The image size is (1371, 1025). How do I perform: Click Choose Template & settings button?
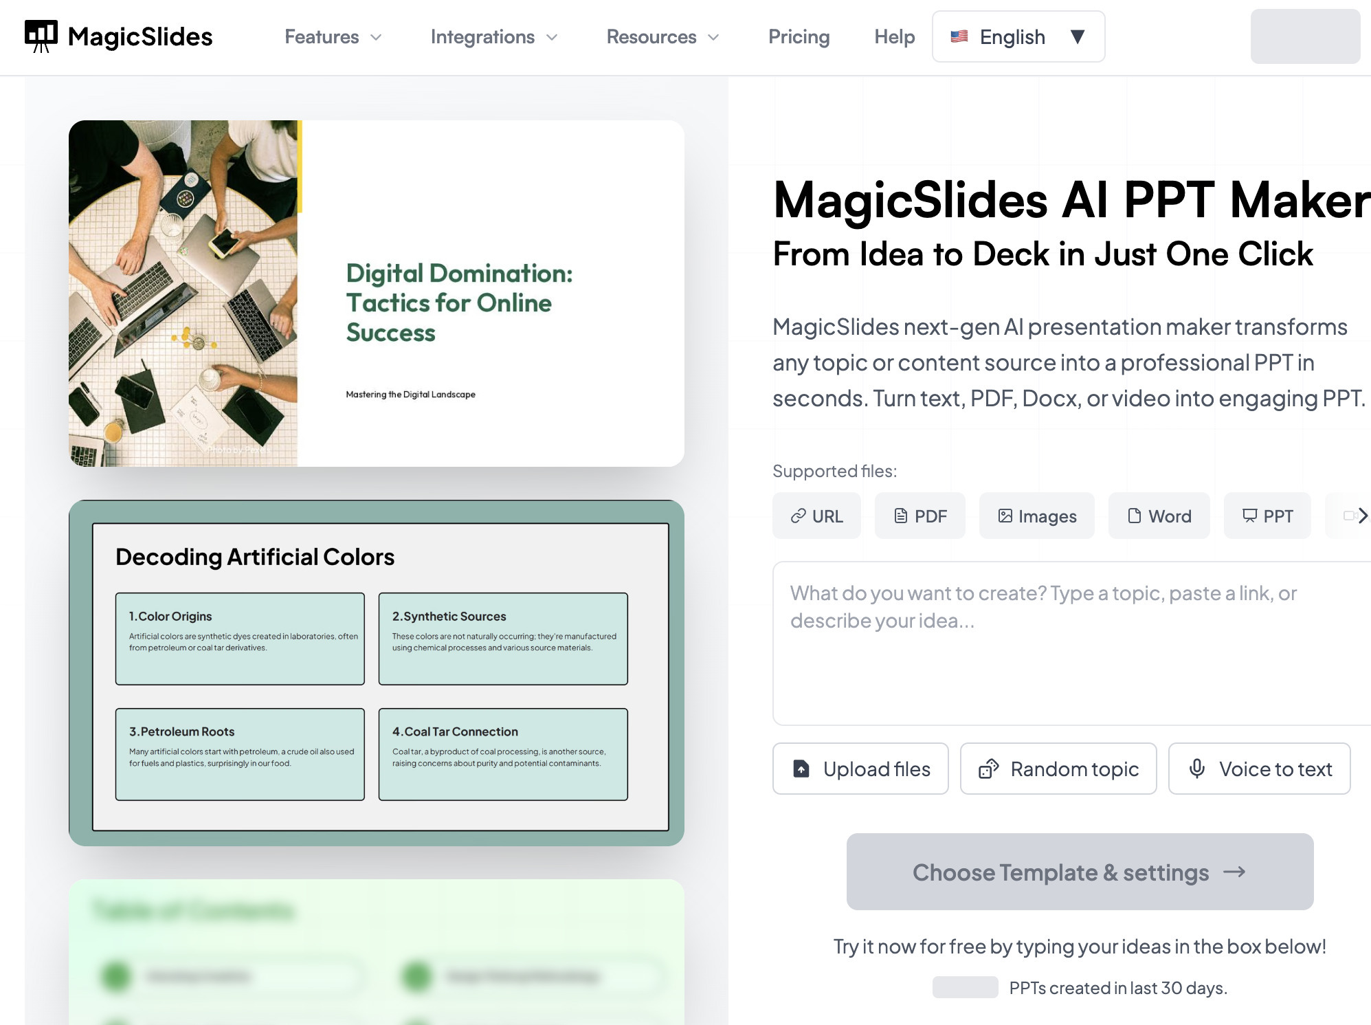point(1080,872)
